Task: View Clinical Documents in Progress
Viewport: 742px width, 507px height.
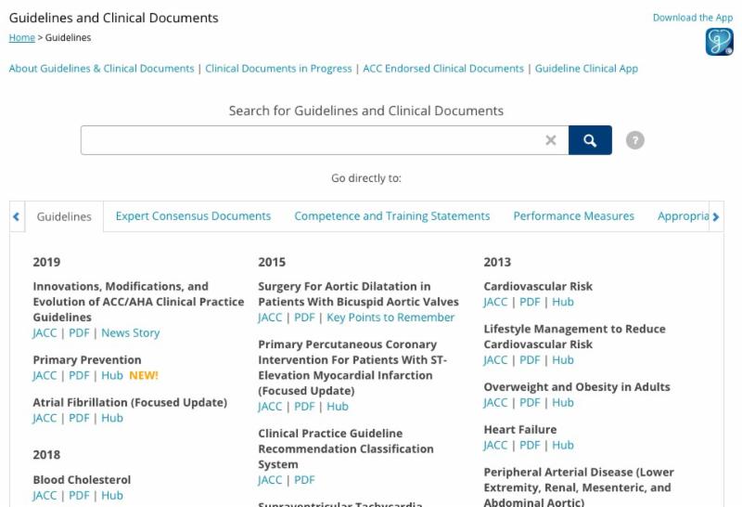Action: pyautogui.click(x=278, y=69)
